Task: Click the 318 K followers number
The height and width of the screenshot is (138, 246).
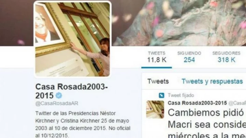Action: pos(227,60)
